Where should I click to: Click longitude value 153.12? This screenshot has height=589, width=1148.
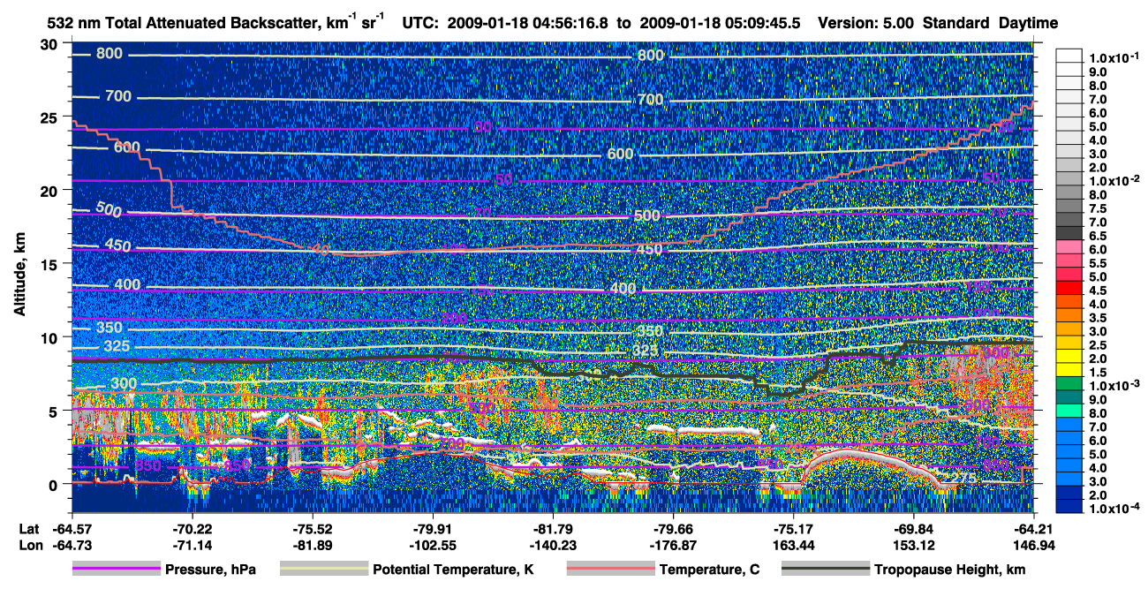[913, 544]
